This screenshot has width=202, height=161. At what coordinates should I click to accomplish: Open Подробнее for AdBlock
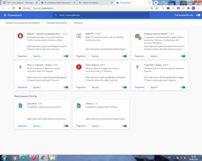(23, 56)
